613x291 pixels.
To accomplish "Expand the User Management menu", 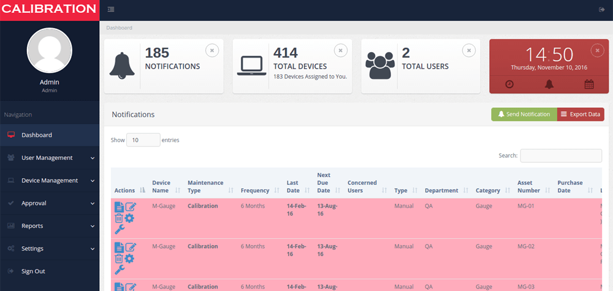I will pos(50,158).
